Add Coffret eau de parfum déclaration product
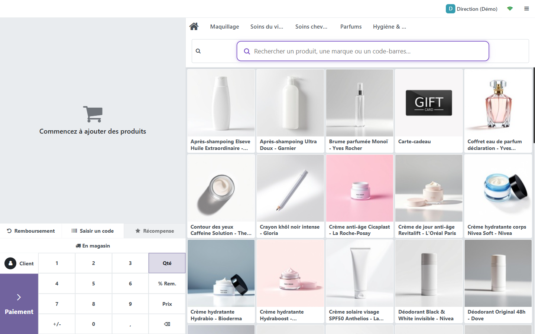The height and width of the screenshot is (334, 535). (x=498, y=111)
